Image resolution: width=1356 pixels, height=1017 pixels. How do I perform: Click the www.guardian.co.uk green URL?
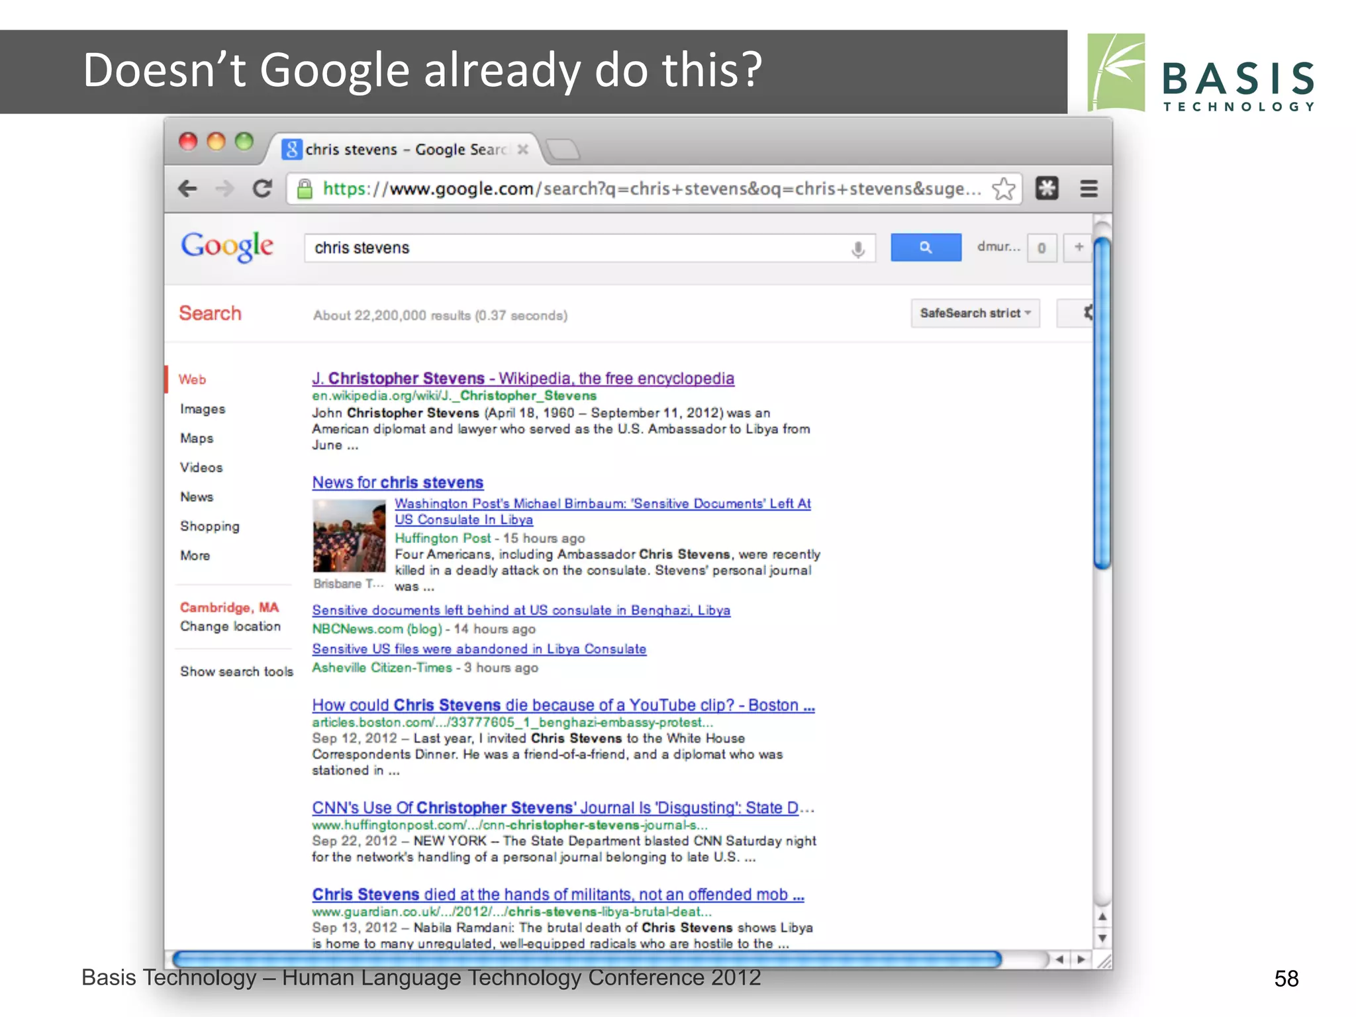tap(512, 912)
